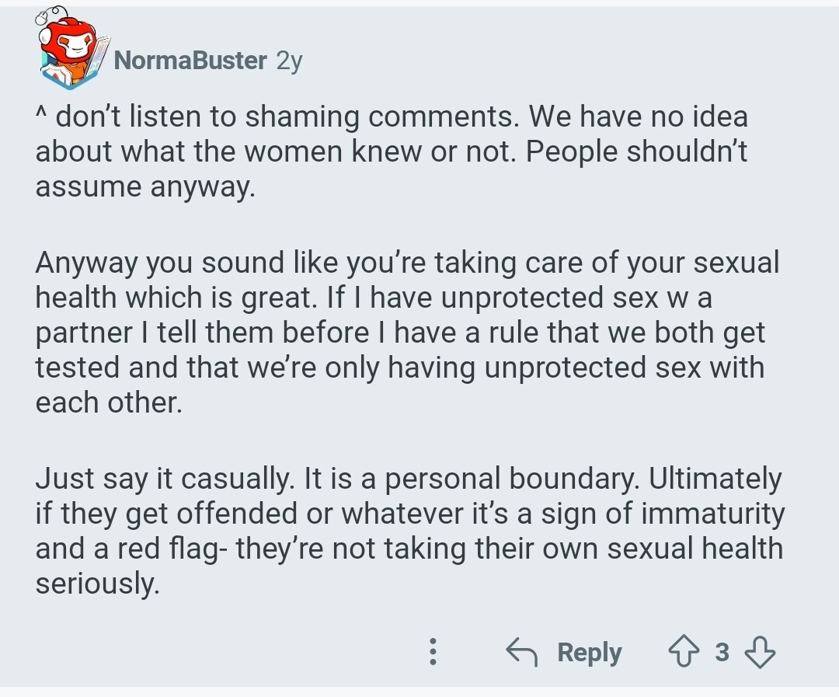
Task: Select the vote count number 3
Action: 722,652
